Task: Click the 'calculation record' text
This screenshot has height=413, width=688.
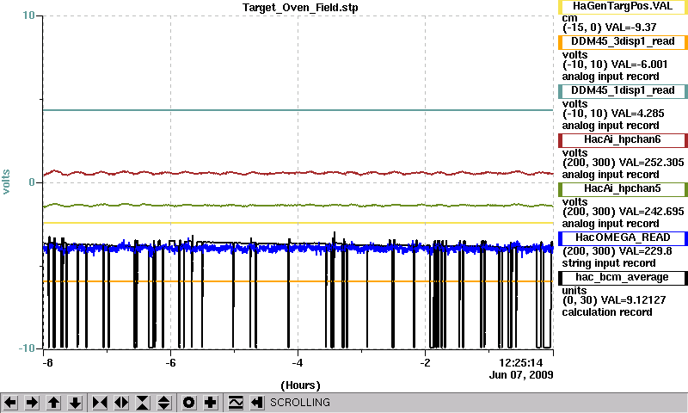Action: pos(607,312)
